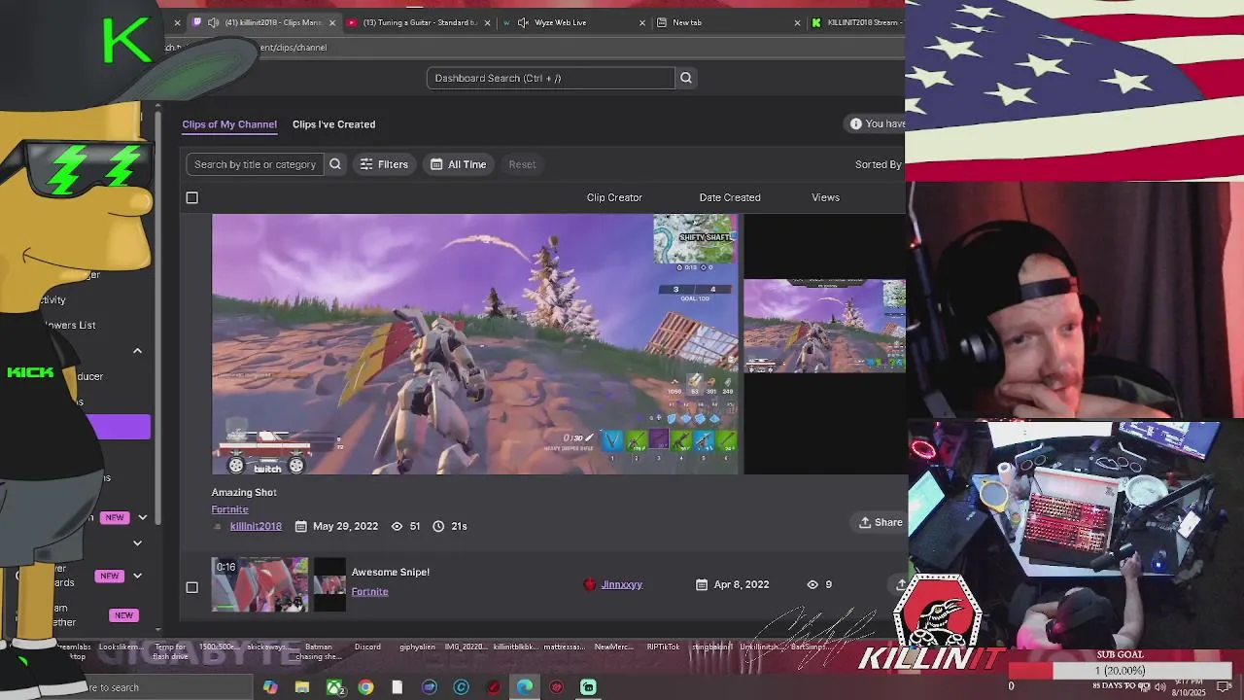Screen dimensions: 1244x700
Task: Unmute the Wyze Web Live tab audio icon
Action: pos(523,22)
